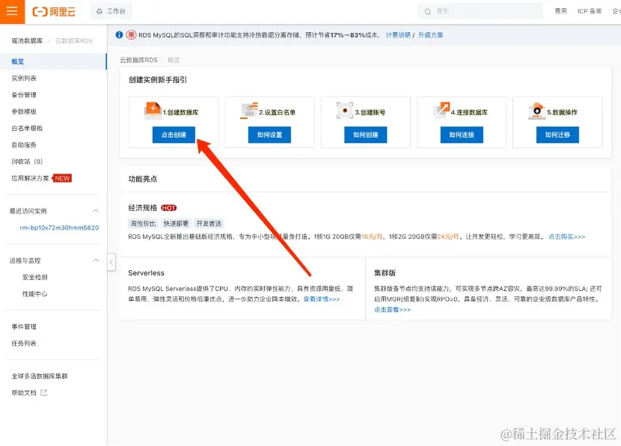The image size is (621, 446).
Task: Click the blue info icon in the banner
Action: tap(119, 35)
